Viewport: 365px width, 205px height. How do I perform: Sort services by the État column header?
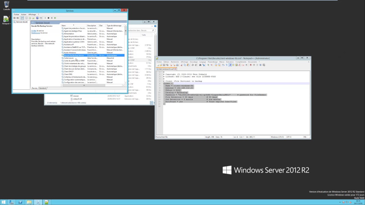pyautogui.click(x=102, y=26)
